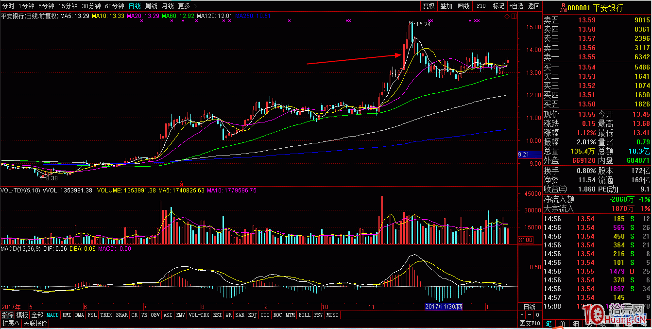Click the 卖一 13.55 order book row
Screen dimensions: 652x329
coord(597,57)
